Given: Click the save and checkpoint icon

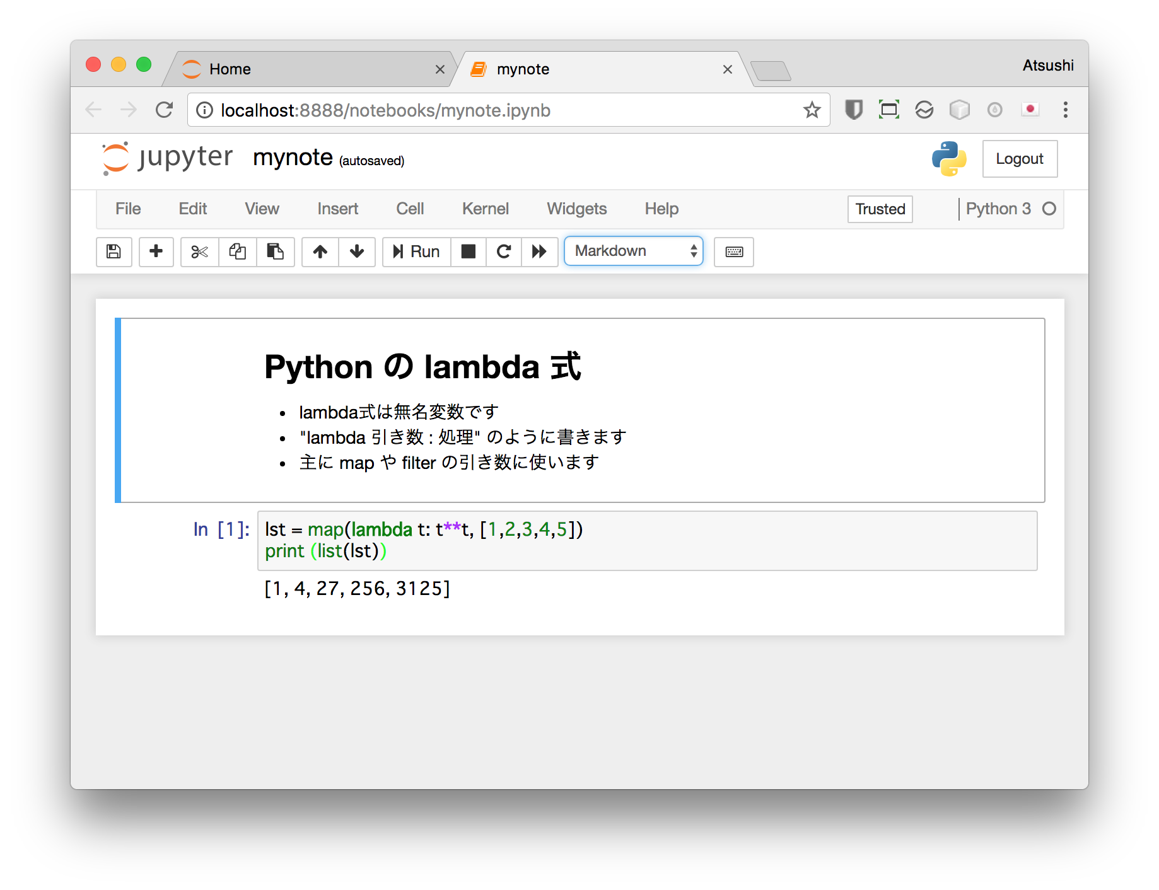Looking at the screenshot, I should 114,251.
